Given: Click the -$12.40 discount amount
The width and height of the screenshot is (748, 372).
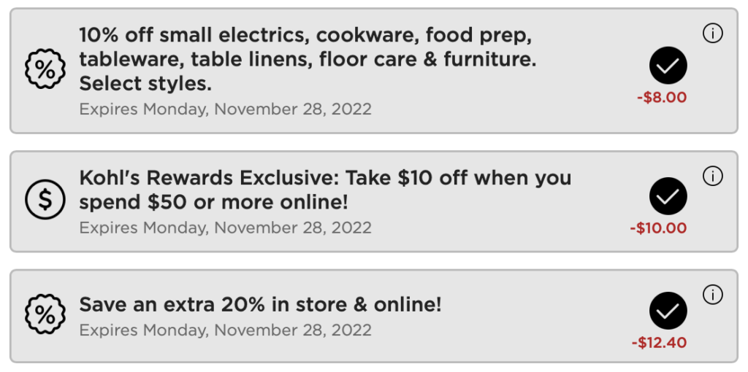Looking at the screenshot, I should pyautogui.click(x=659, y=343).
